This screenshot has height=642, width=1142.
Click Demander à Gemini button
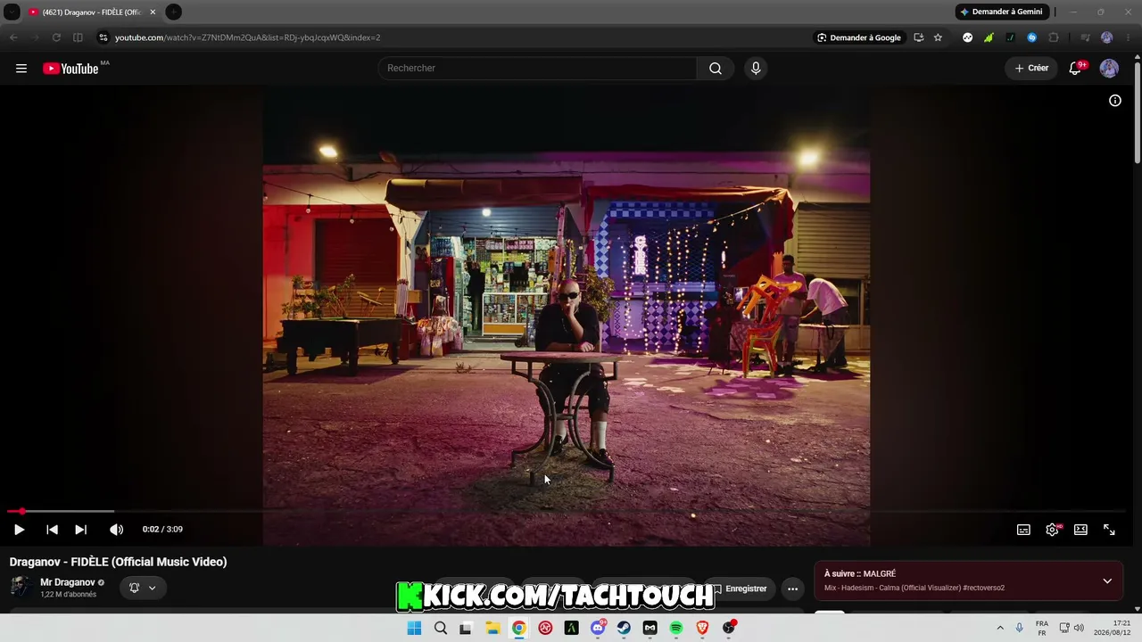1001,12
